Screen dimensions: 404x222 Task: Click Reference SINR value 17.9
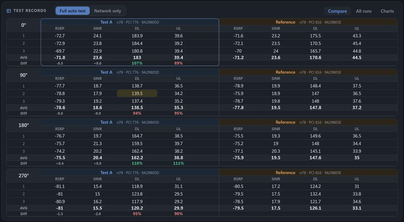(x=276, y=202)
